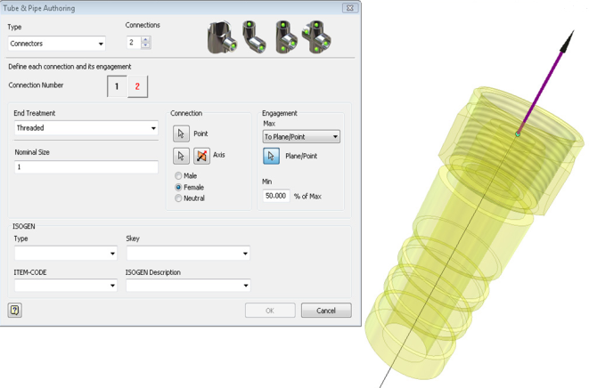Select the Female connection option
The height and width of the screenshot is (388, 589).
tap(178, 187)
